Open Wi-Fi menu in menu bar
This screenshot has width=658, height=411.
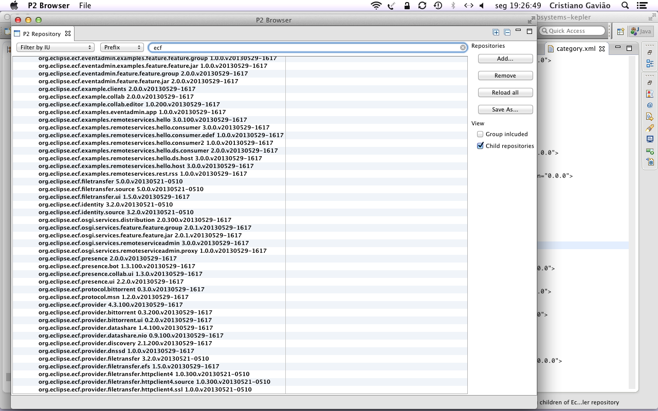click(376, 6)
